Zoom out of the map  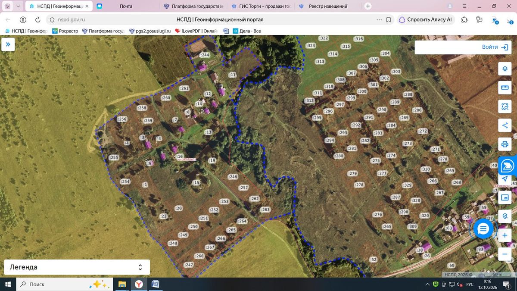click(x=505, y=254)
